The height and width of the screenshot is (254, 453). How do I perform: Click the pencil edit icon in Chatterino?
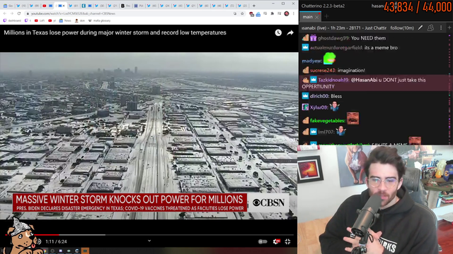coord(420,28)
